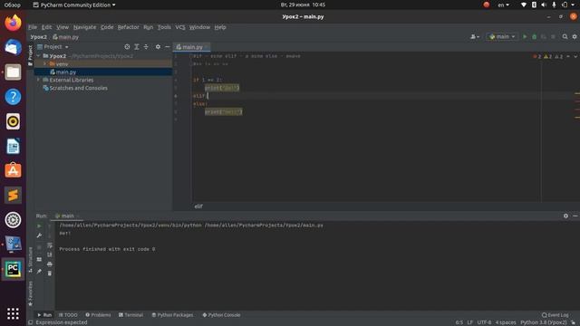Toggle soft-wrap in Run console
The height and width of the screenshot is (326, 580).
[x=50, y=245]
